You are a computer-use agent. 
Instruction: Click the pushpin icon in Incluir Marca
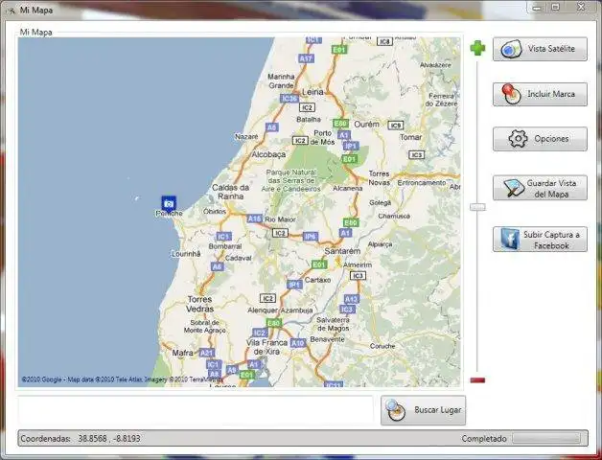point(511,94)
